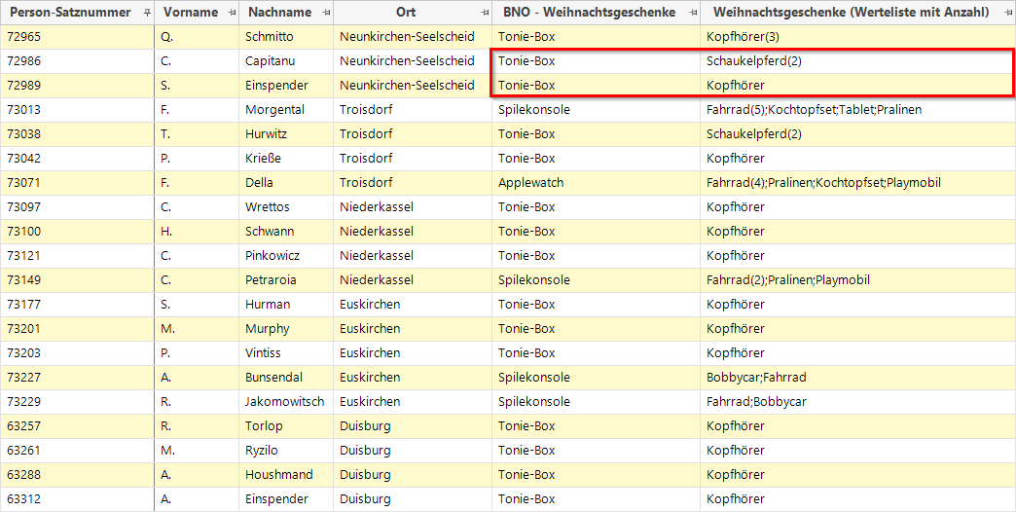Screen dimensions: 1016x512
Task: Click the surname Petraroia
Action: (x=271, y=280)
